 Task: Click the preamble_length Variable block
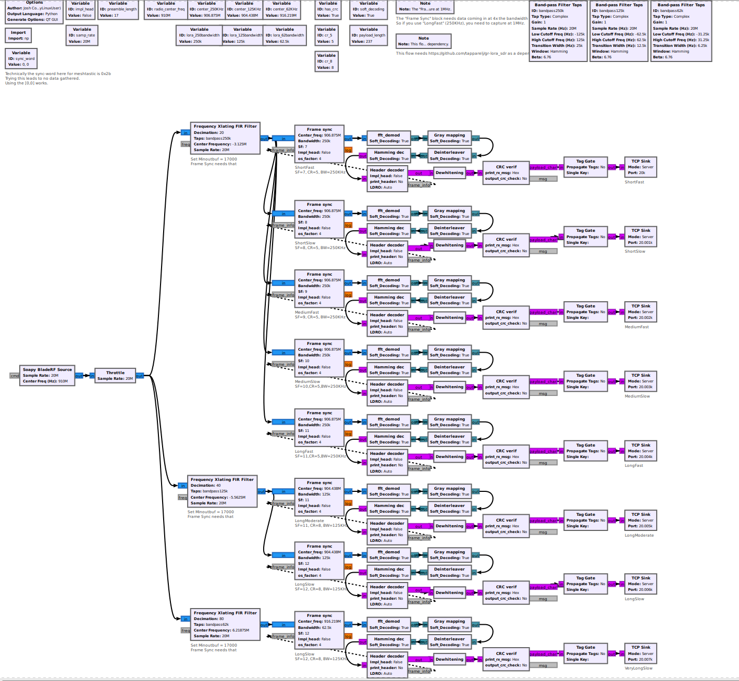tap(118, 9)
